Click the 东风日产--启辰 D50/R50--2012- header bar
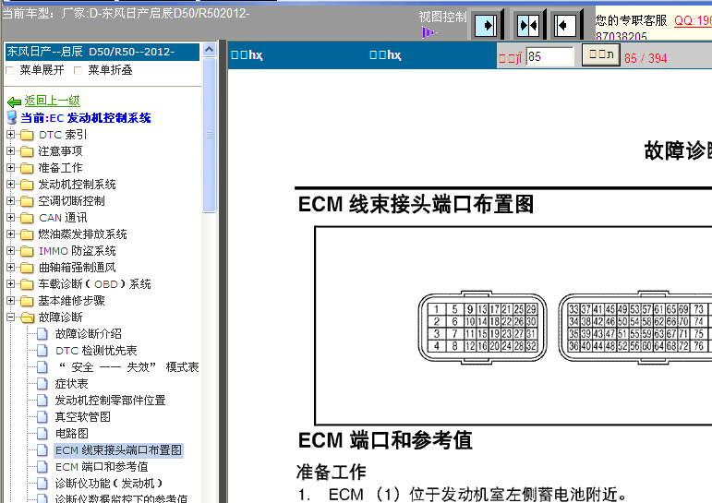The image size is (712, 503). [x=103, y=52]
